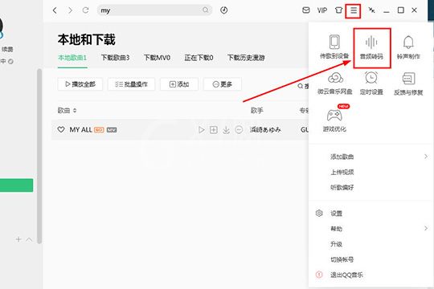This screenshot has width=434, height=289.
Task: Open the mail messages icon
Action: [306, 10]
